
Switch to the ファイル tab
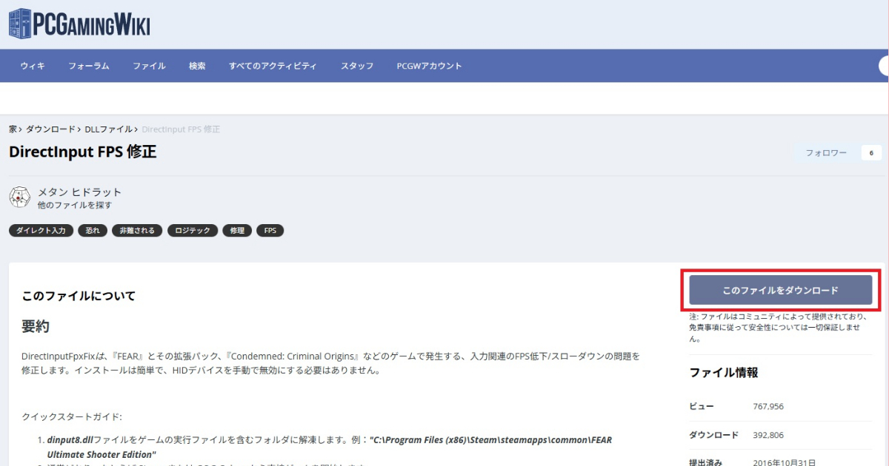tap(149, 66)
